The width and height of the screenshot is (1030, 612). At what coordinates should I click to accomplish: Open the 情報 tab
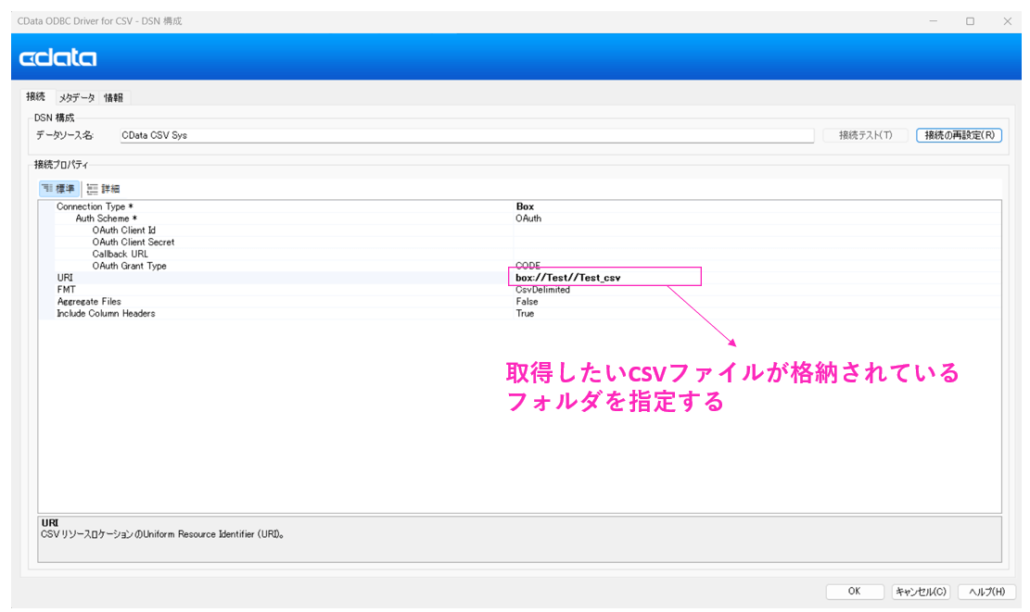click(114, 98)
